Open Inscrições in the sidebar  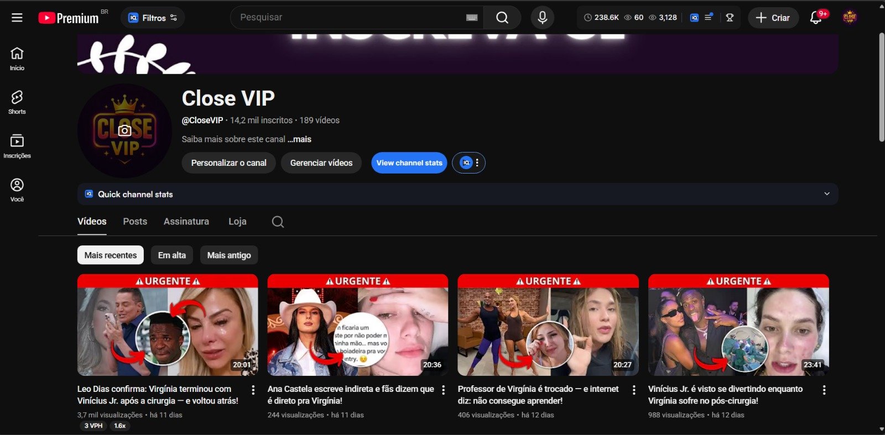(17, 146)
